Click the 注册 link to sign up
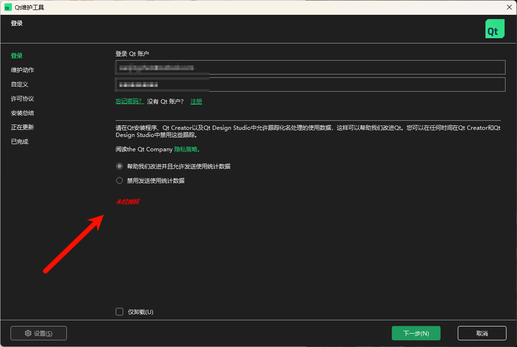 coord(196,102)
